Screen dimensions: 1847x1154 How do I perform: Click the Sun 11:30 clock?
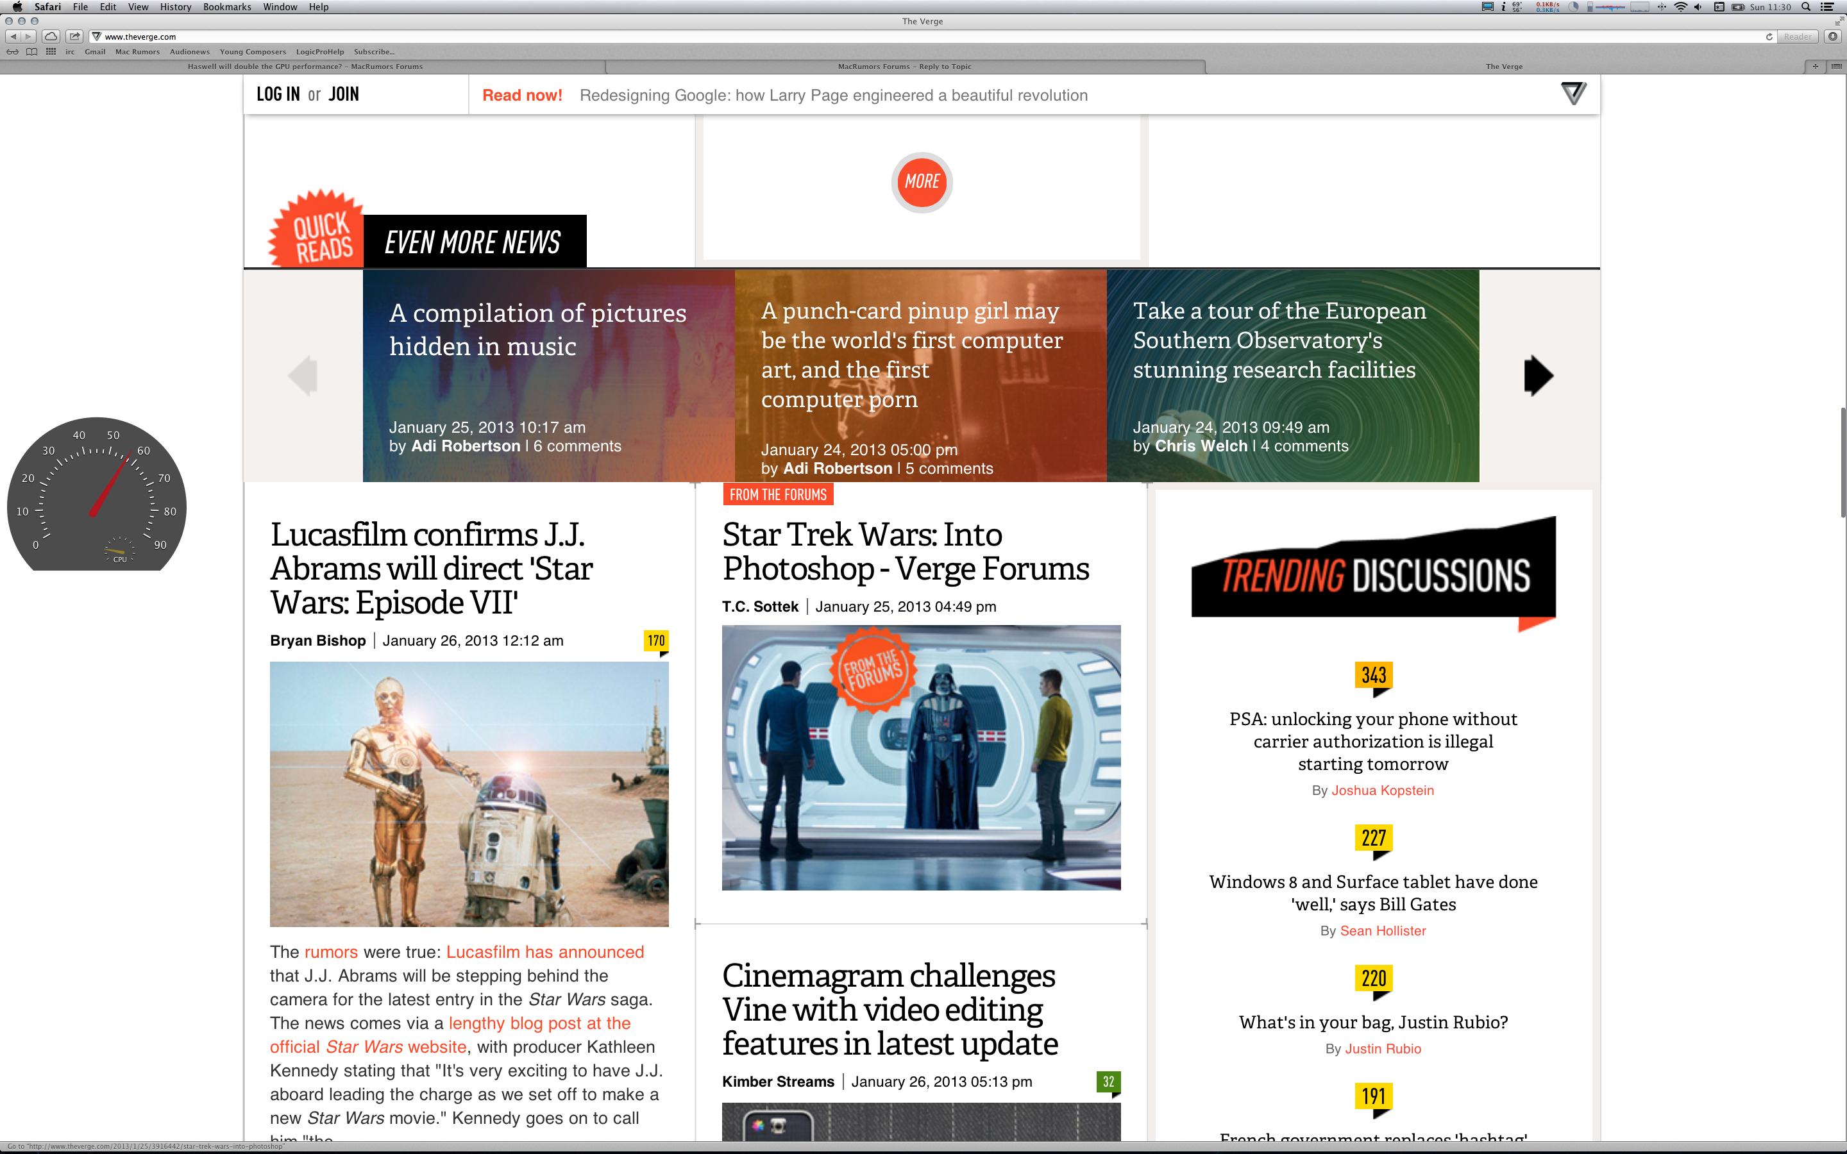click(x=1770, y=7)
